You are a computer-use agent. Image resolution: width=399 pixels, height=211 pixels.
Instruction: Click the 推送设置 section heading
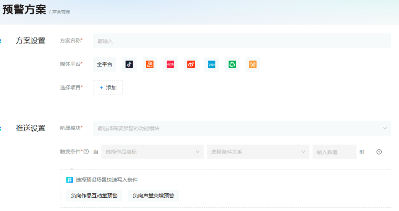(31, 128)
